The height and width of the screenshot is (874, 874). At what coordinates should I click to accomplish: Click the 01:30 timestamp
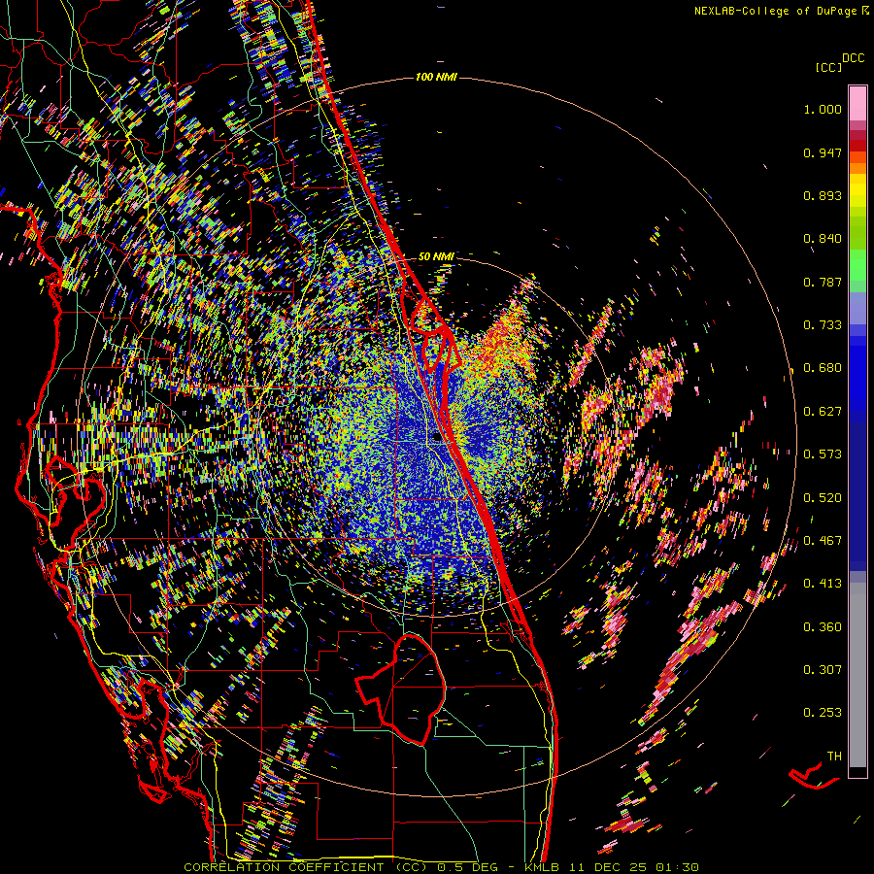click(677, 867)
